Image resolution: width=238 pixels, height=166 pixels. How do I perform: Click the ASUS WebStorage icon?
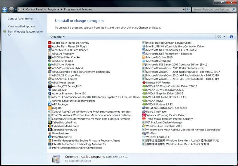[x=50, y=83]
